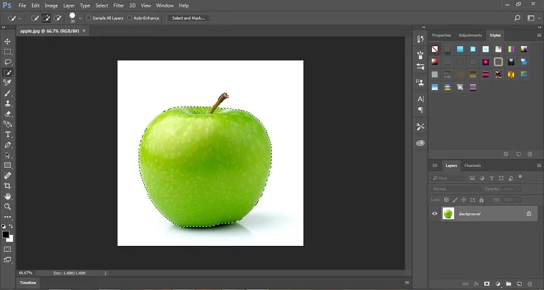Hide the Background layer via eye icon
This screenshot has height=290, width=544.
coord(435,214)
